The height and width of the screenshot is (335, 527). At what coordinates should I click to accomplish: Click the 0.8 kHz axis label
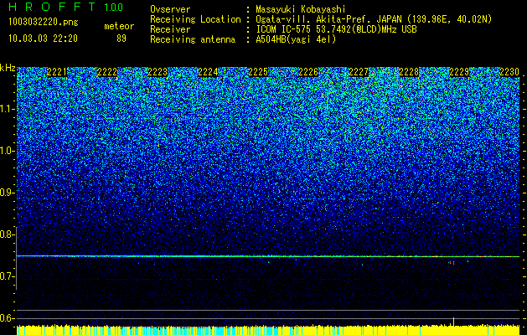pos(8,234)
